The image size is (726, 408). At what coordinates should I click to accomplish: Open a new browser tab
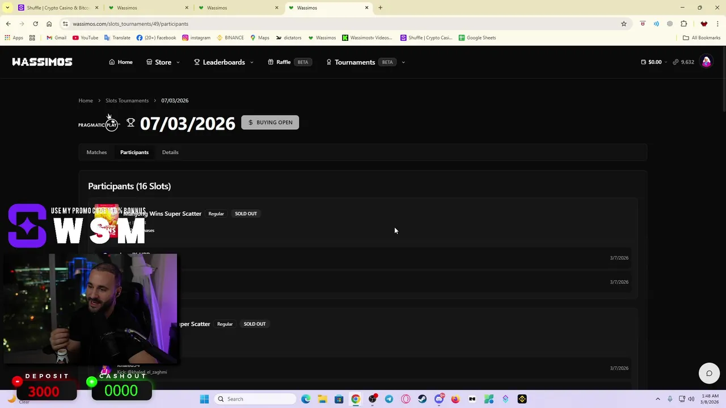pos(380,8)
